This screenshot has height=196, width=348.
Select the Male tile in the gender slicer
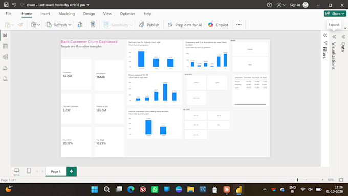pyautogui.click(x=250, y=64)
